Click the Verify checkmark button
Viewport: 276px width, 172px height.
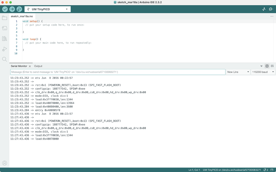point(5,9)
